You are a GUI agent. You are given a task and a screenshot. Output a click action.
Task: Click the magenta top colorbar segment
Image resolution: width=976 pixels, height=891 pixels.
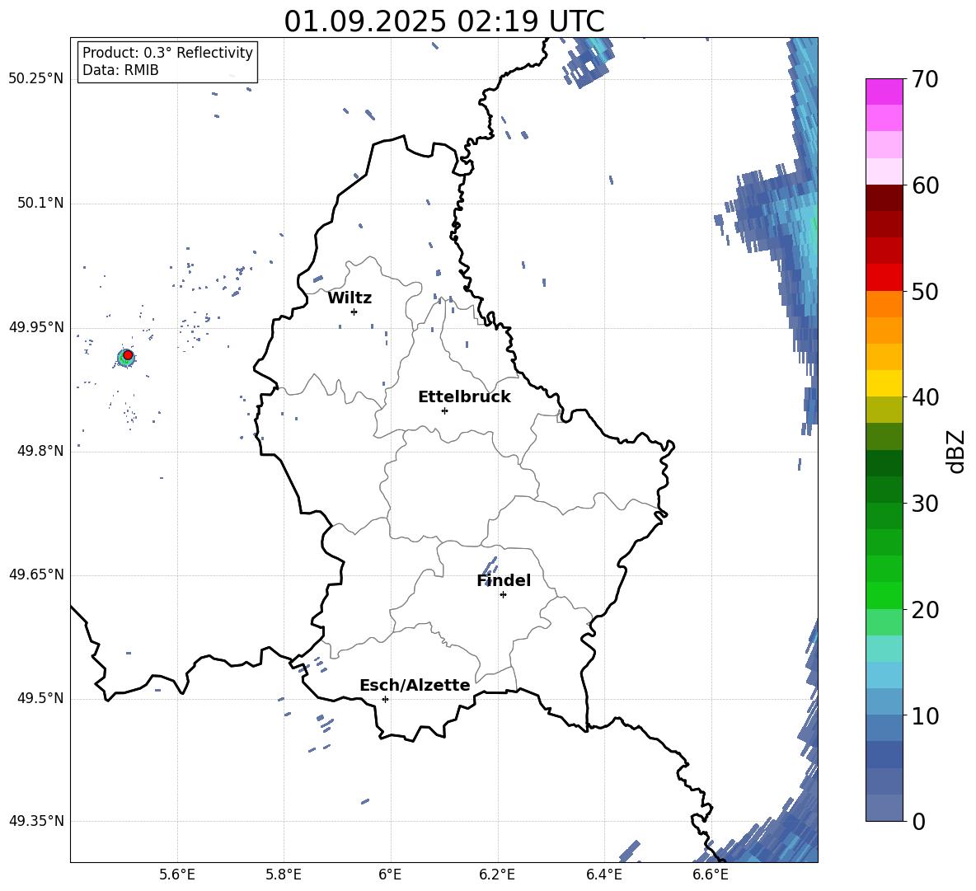(884, 92)
